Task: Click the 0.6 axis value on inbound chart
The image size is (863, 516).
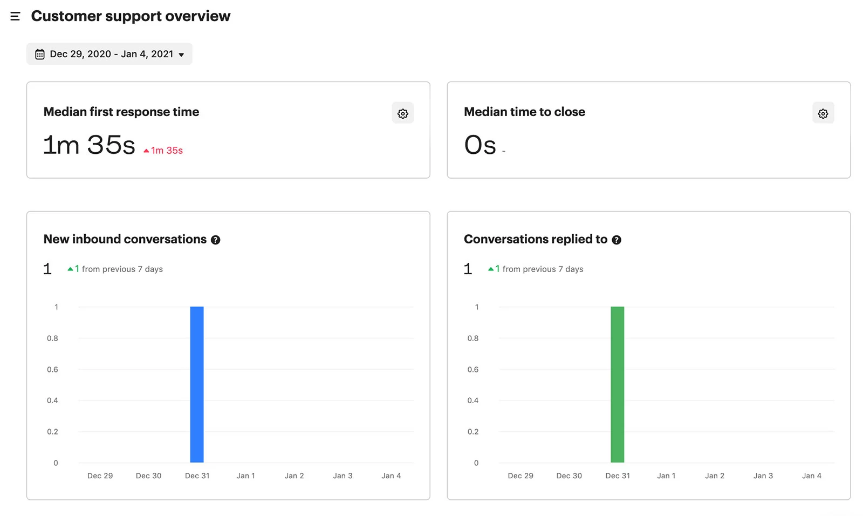Action: coord(52,370)
